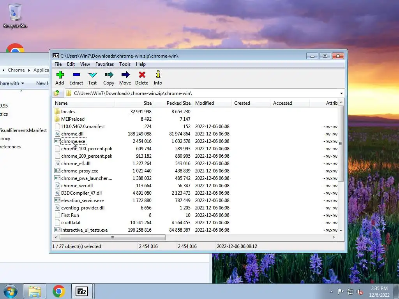Viewport: 399px width, 299px height.
Task: Open the Tools menu
Action: tap(125, 64)
